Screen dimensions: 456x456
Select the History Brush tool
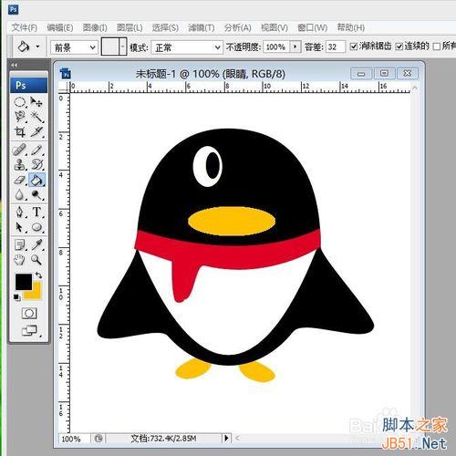point(36,165)
